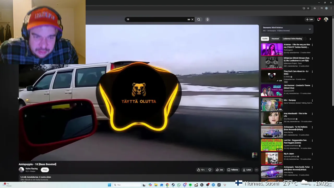Click inside the YouTube search field
Viewport: 334px width, 188px height.
[x=157, y=19]
